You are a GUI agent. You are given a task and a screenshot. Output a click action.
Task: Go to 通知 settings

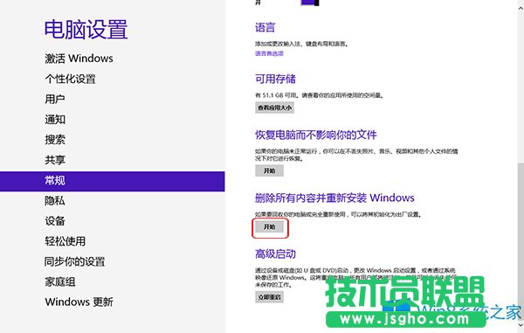[55, 120]
